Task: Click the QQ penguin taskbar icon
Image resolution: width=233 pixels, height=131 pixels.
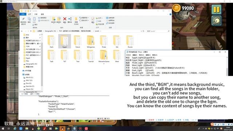Action: point(62,128)
